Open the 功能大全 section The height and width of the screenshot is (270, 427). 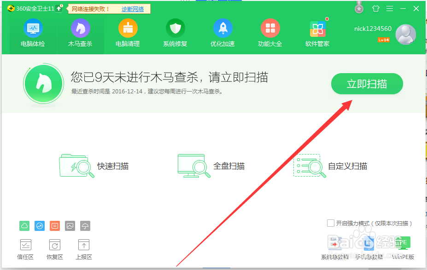tap(270, 32)
